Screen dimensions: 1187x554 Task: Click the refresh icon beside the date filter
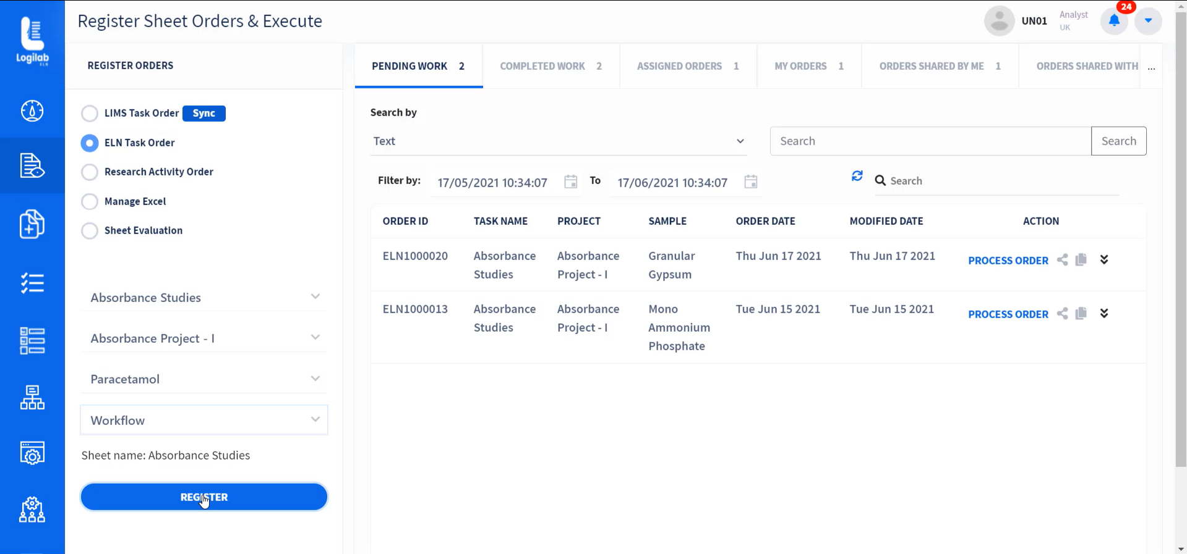coord(857,176)
